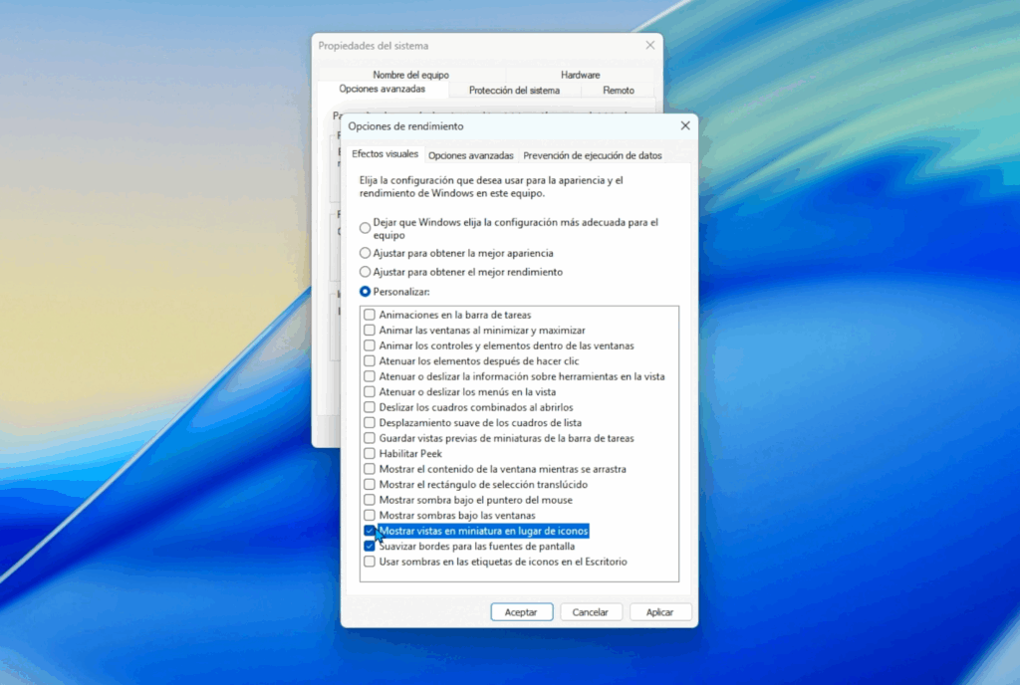Check "Mostrar sombras bajo las ventanas"

[x=370, y=515]
